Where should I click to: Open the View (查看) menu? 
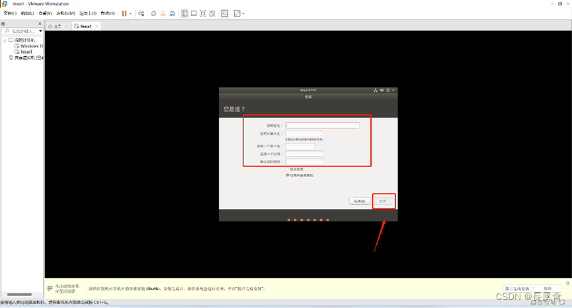[x=45, y=13]
